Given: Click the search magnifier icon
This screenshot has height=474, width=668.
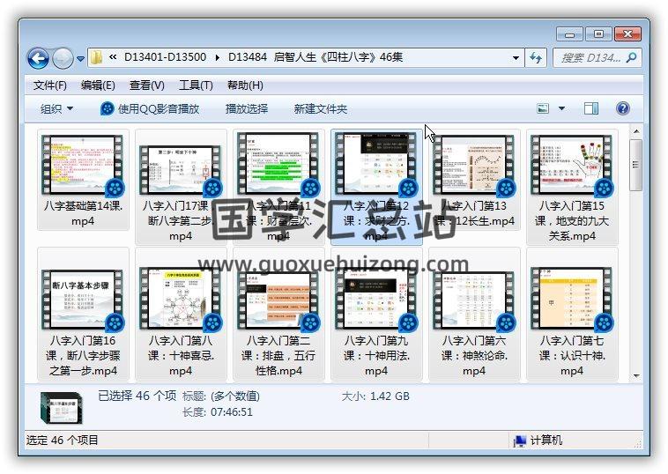Looking at the screenshot, I should 631,57.
